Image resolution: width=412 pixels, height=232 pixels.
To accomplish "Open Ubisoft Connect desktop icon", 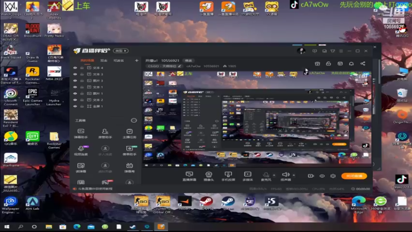I will pyautogui.click(x=11, y=97).
